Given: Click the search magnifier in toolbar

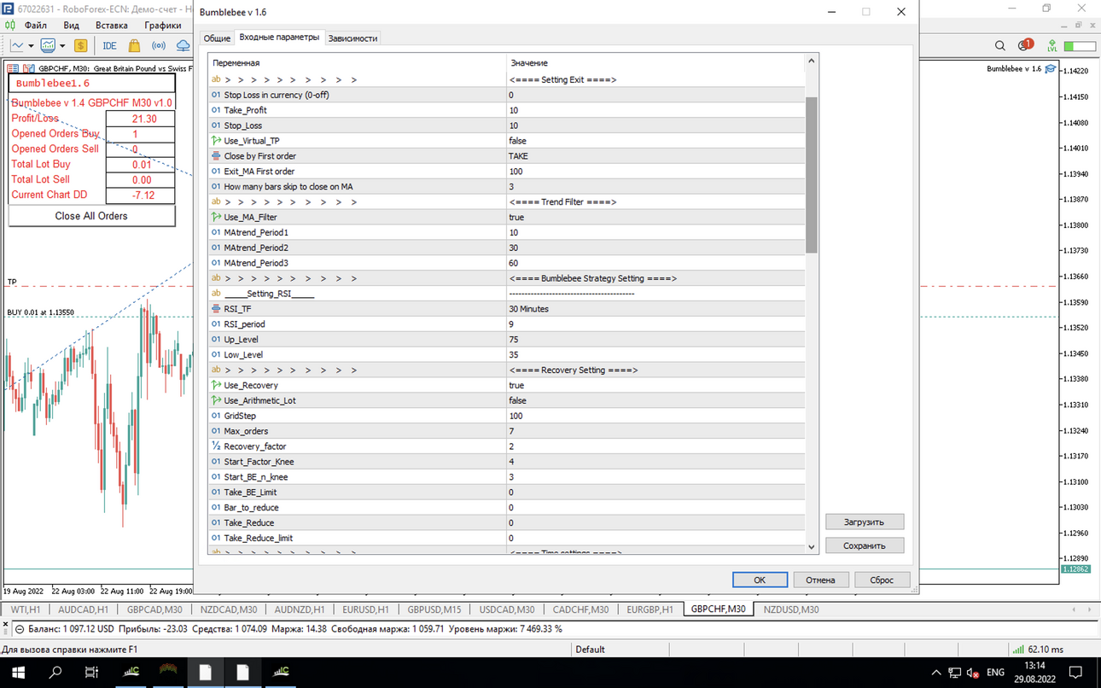Looking at the screenshot, I should point(1000,45).
